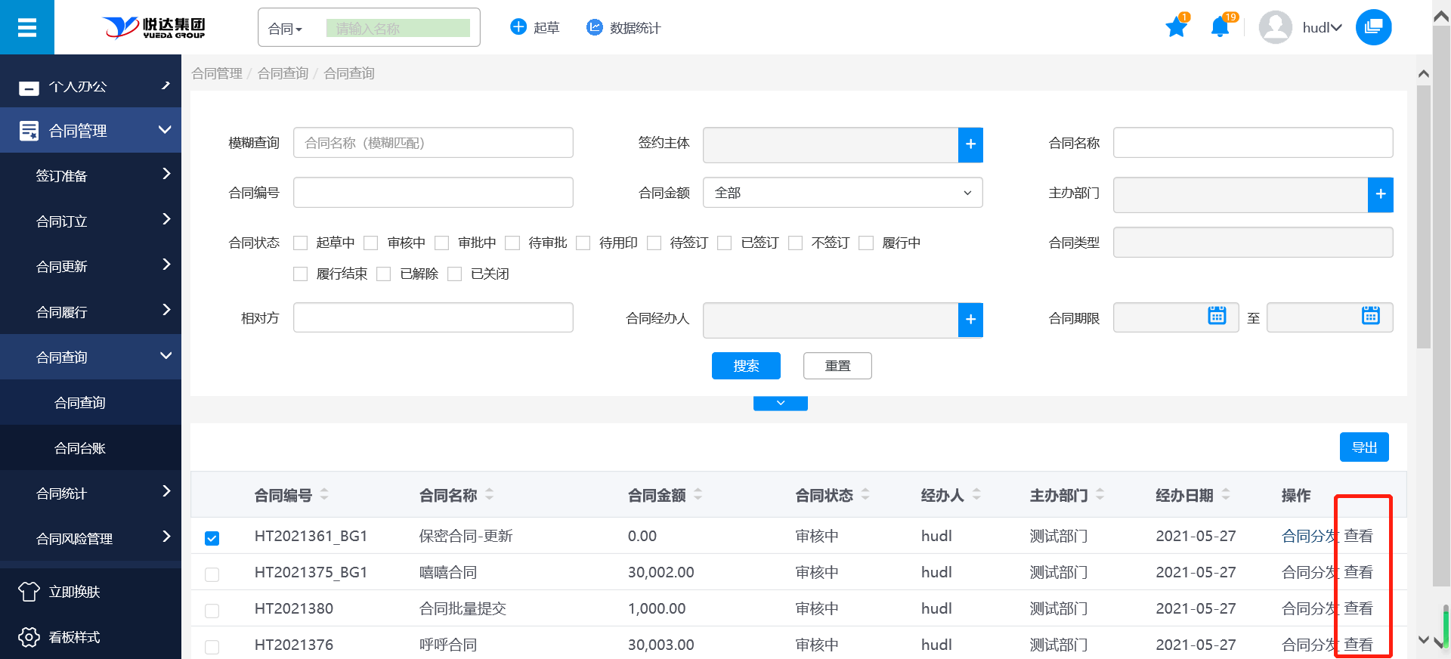Enable the 已签订 status checkbox
Screen dimensions: 1451x659
pos(725,243)
